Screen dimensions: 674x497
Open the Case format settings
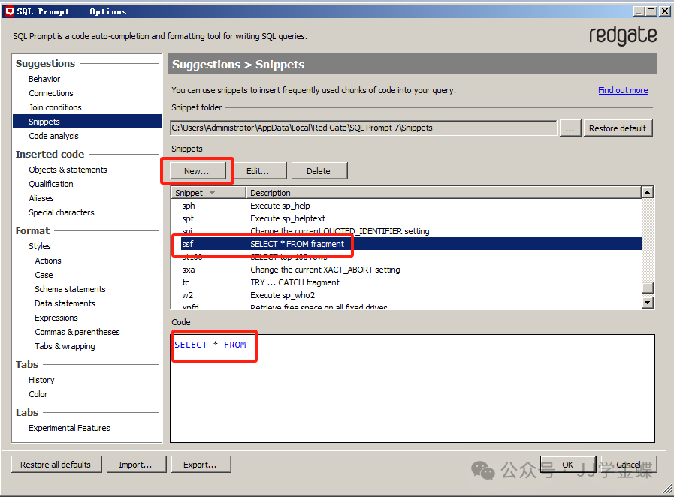(x=44, y=275)
